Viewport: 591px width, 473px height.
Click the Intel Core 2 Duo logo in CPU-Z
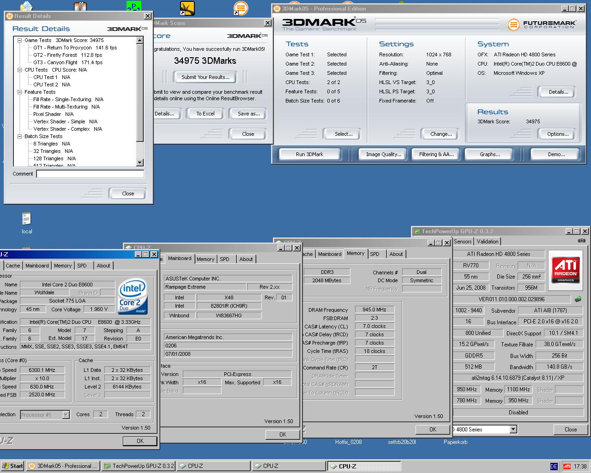133,296
